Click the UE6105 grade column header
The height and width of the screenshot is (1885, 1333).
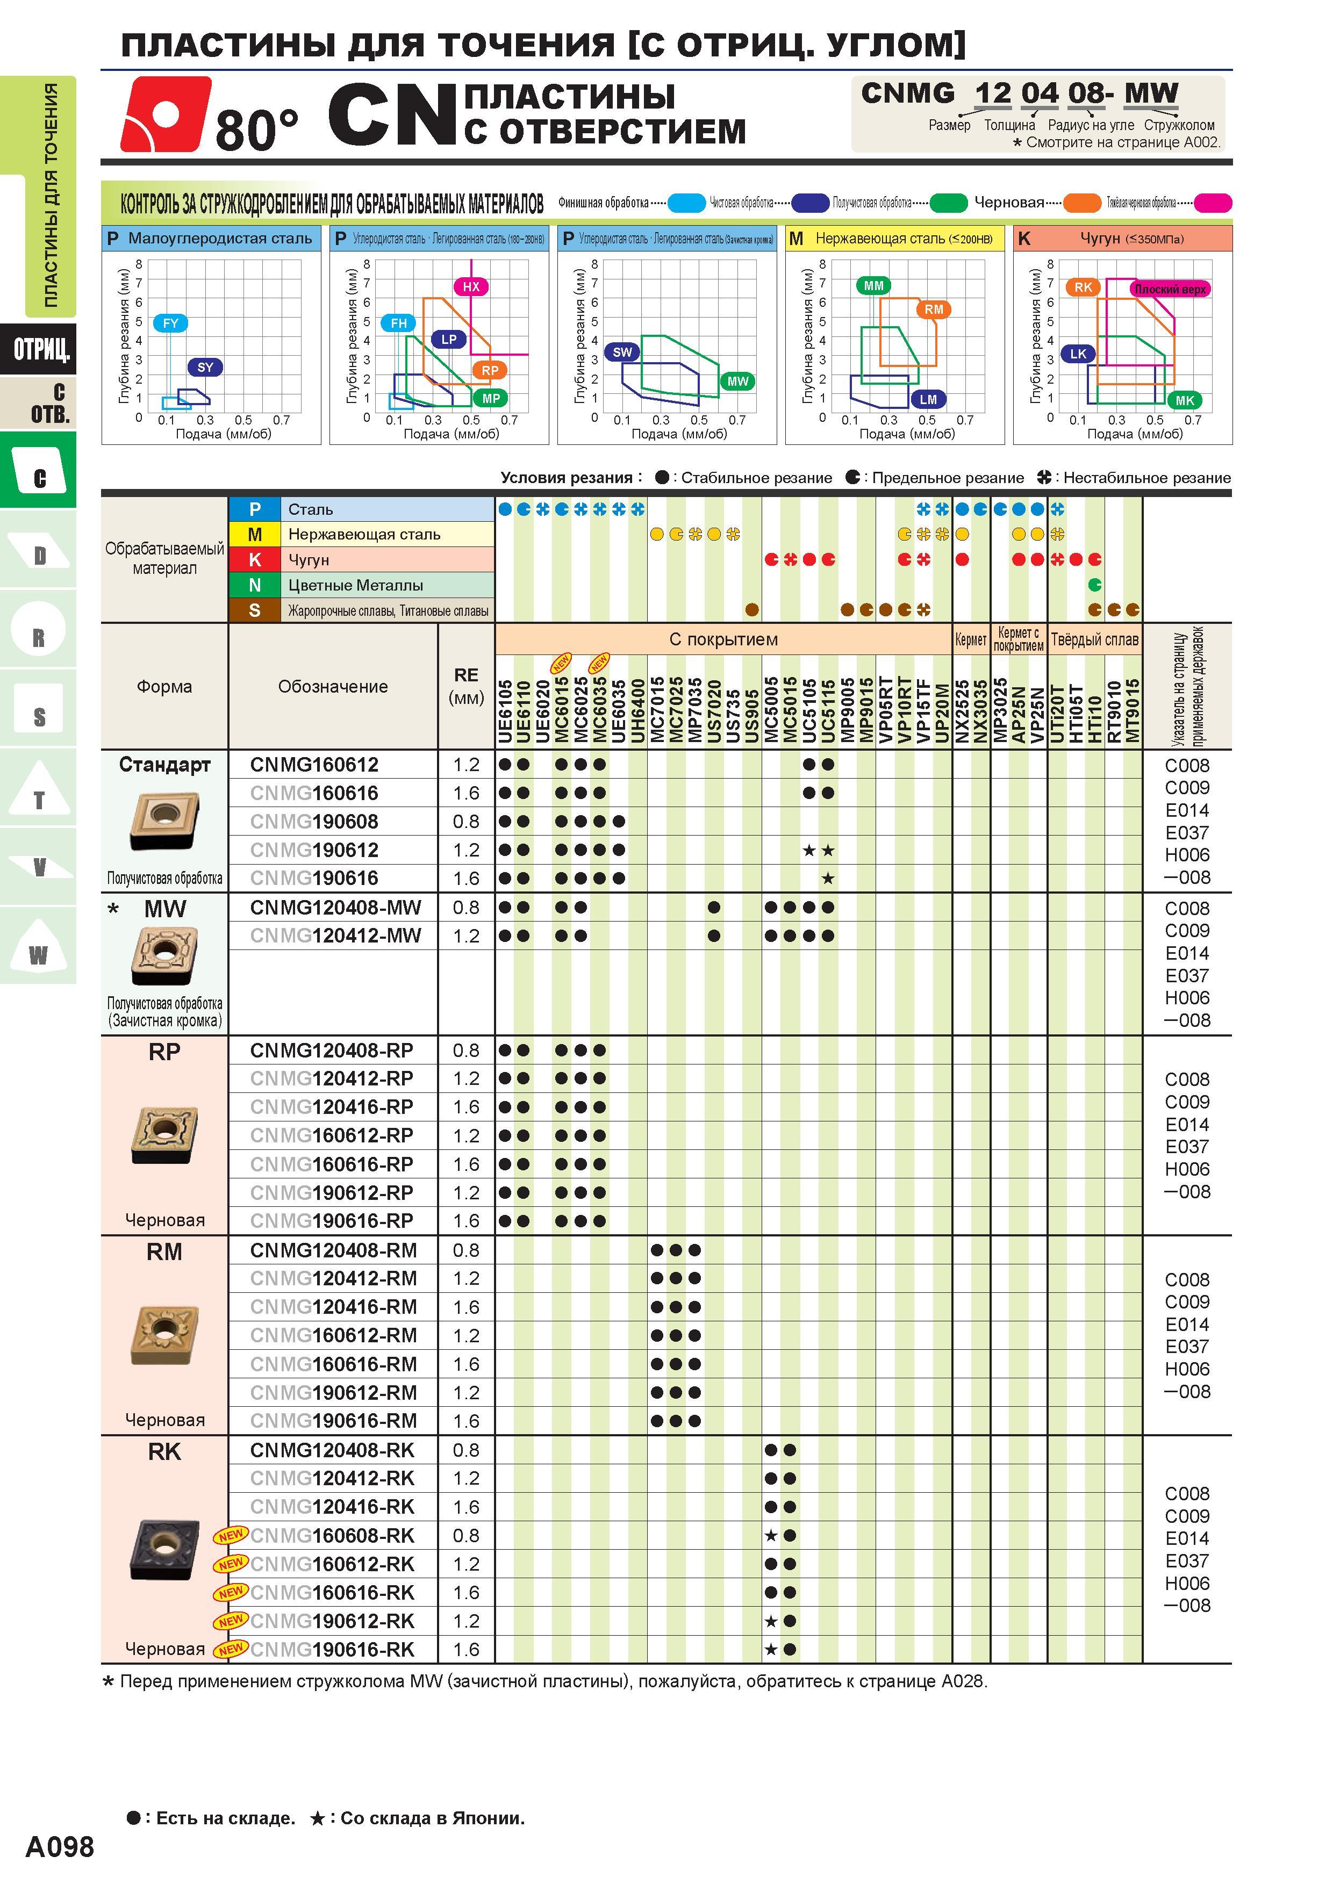tap(505, 711)
